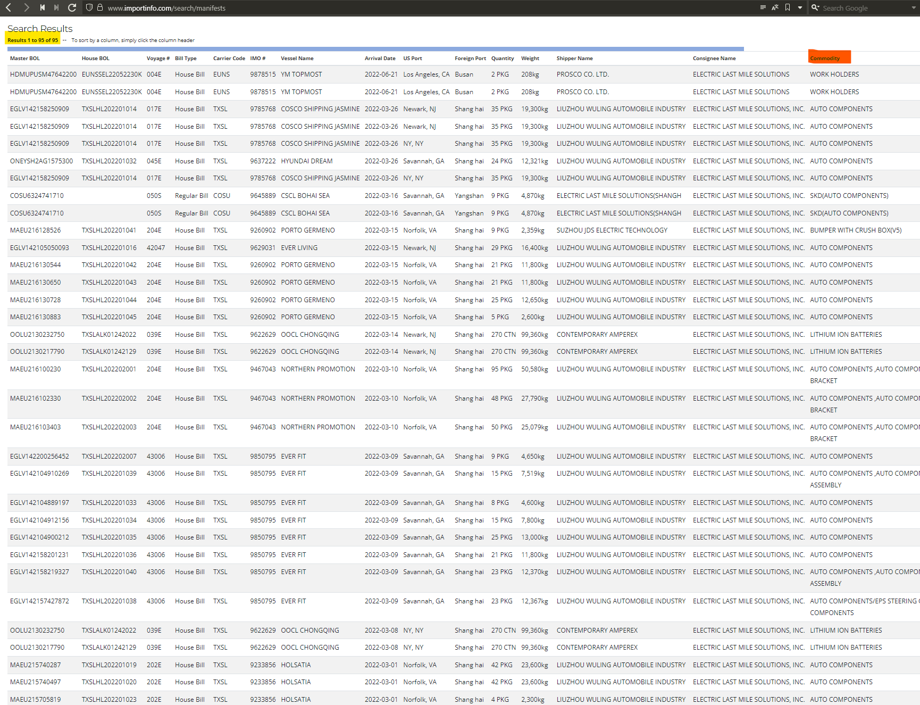Select Master BOL EGLV142200256452
Image resolution: width=920 pixels, height=705 pixels.
39,457
